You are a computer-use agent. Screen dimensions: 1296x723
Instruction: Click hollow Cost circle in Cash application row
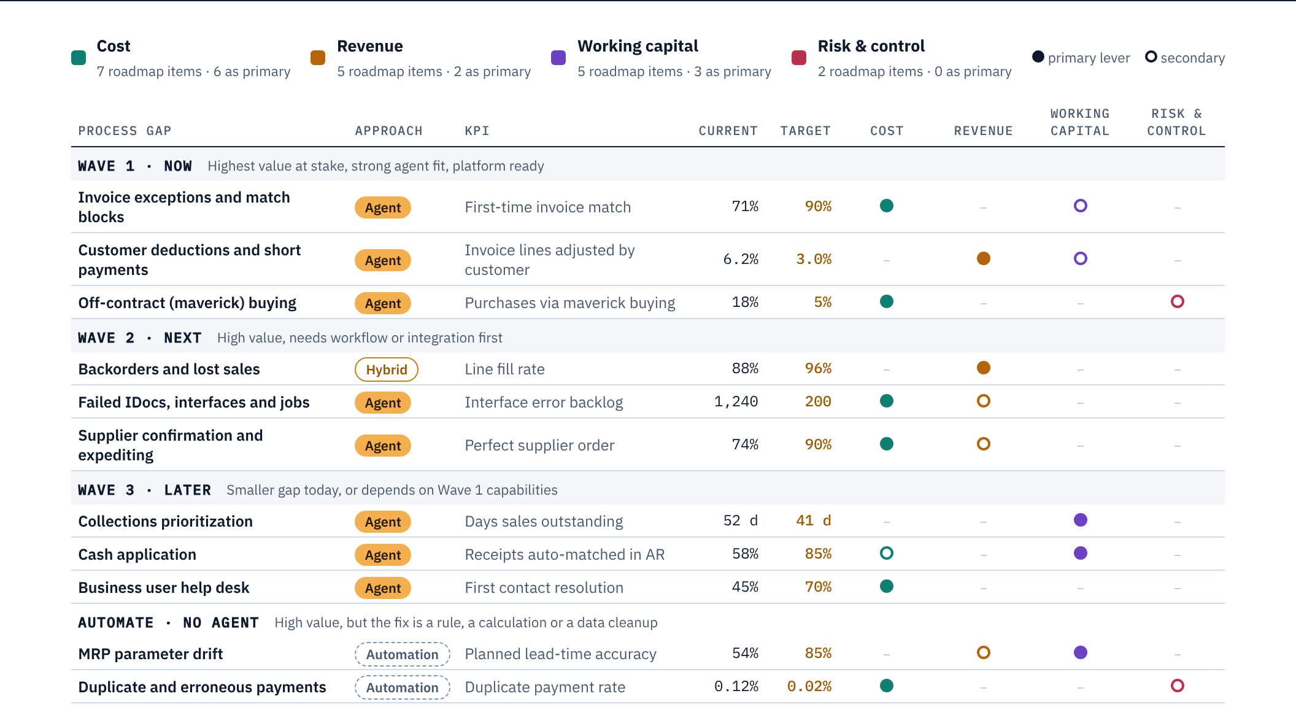pyautogui.click(x=887, y=553)
